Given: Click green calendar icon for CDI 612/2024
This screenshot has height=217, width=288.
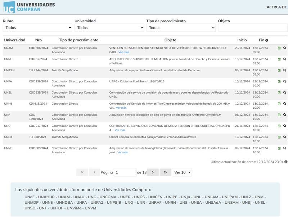Looking at the screenshot, I should click(279, 59).
